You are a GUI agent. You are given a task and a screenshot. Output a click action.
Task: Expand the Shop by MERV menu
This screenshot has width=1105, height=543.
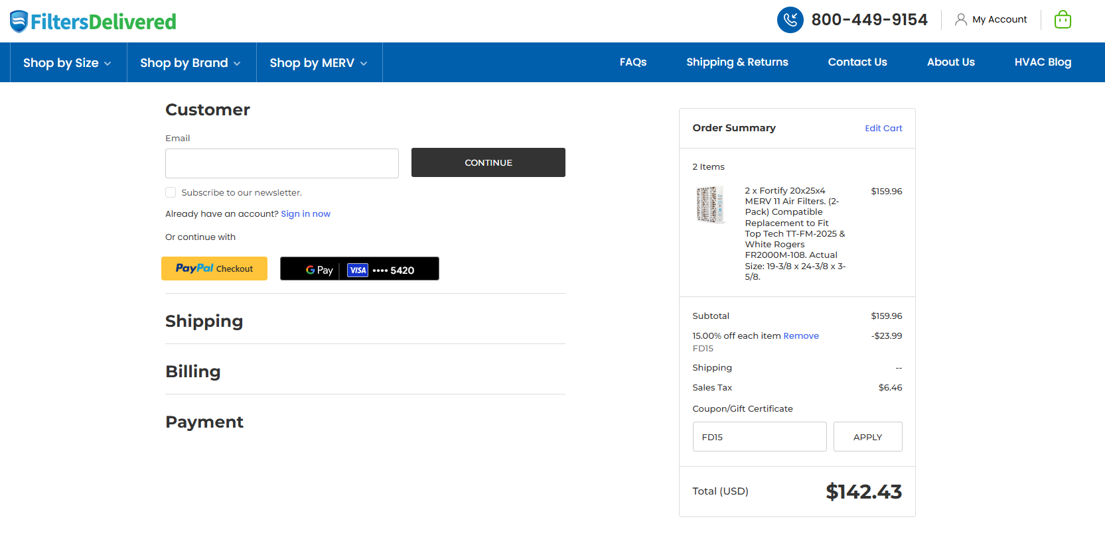point(319,62)
